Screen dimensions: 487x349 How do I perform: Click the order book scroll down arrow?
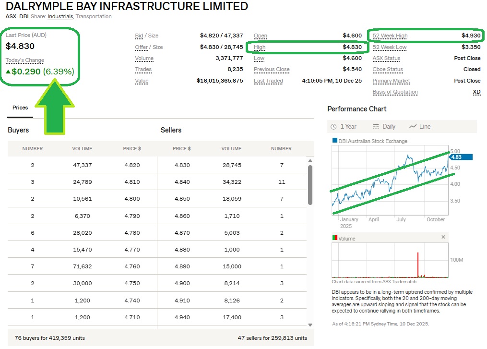pyautogui.click(x=310, y=325)
